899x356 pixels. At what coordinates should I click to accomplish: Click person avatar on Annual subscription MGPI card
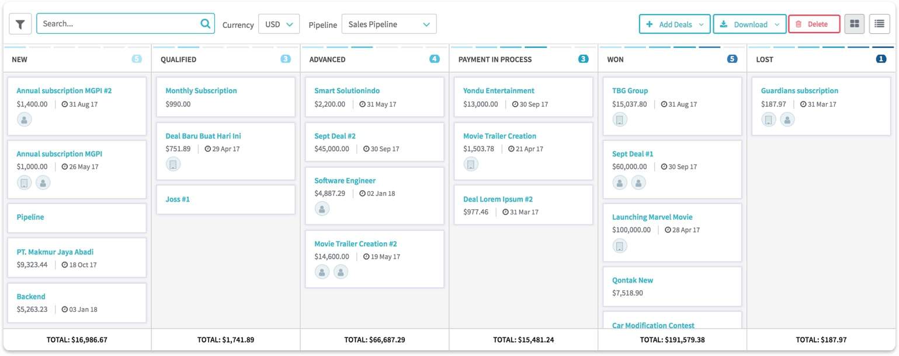pyautogui.click(x=43, y=183)
